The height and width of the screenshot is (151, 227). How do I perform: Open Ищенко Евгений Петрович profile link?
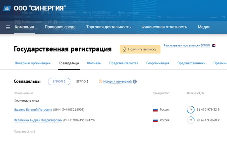coord(33,110)
